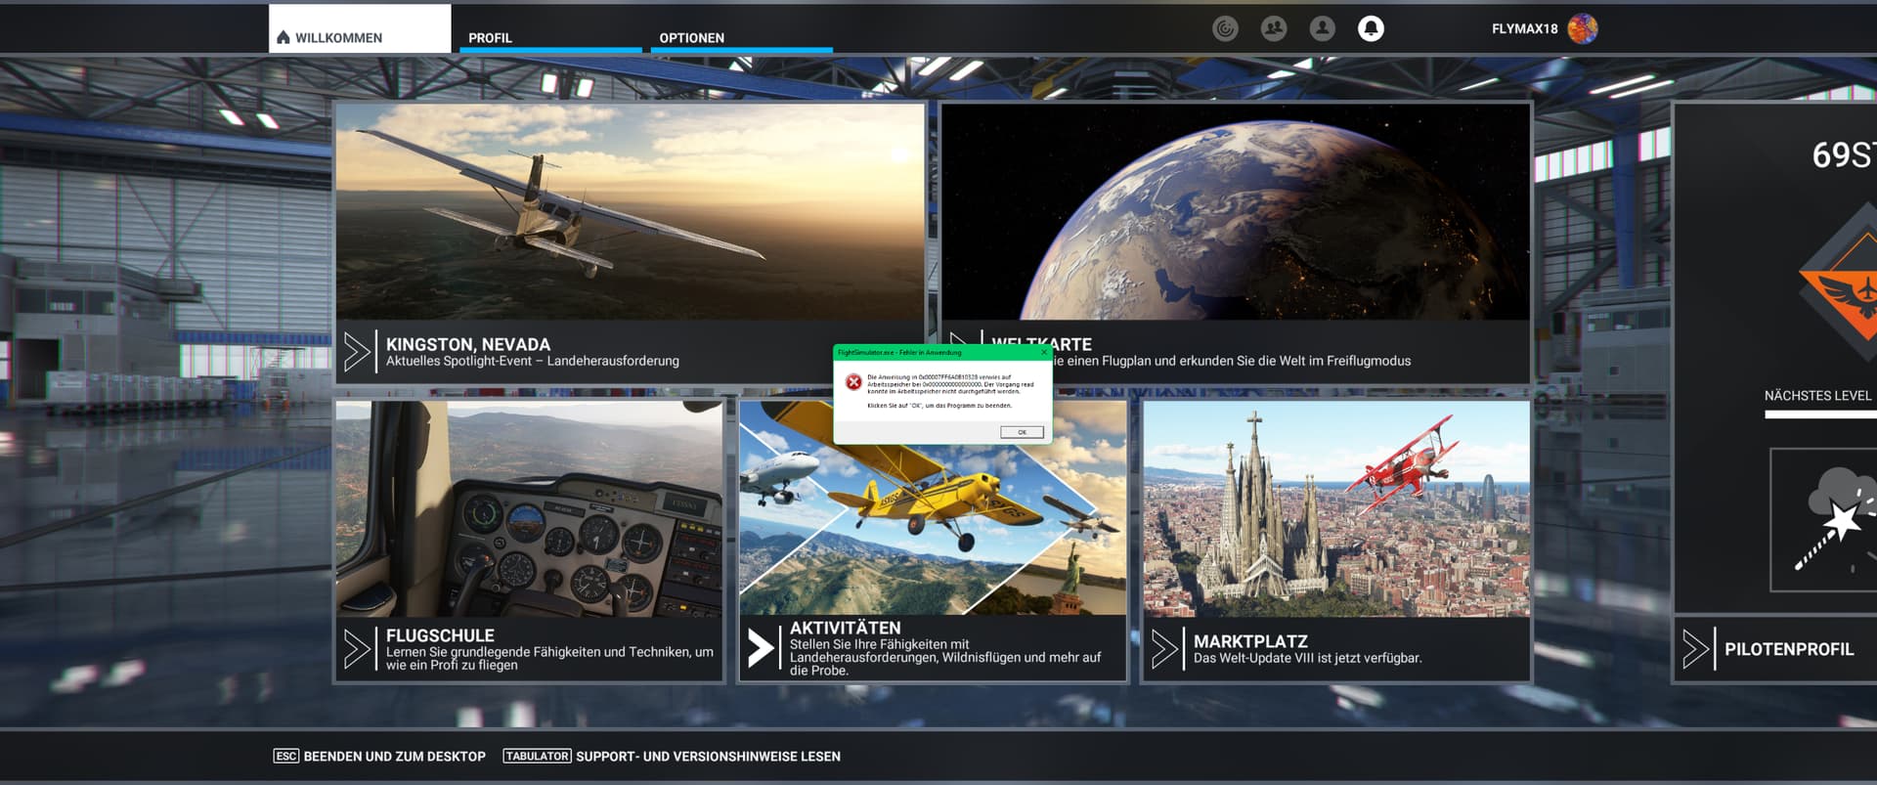Click arrow next to Flugschule title

click(x=357, y=649)
